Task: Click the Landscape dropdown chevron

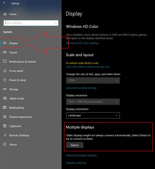Action: coord(116,115)
